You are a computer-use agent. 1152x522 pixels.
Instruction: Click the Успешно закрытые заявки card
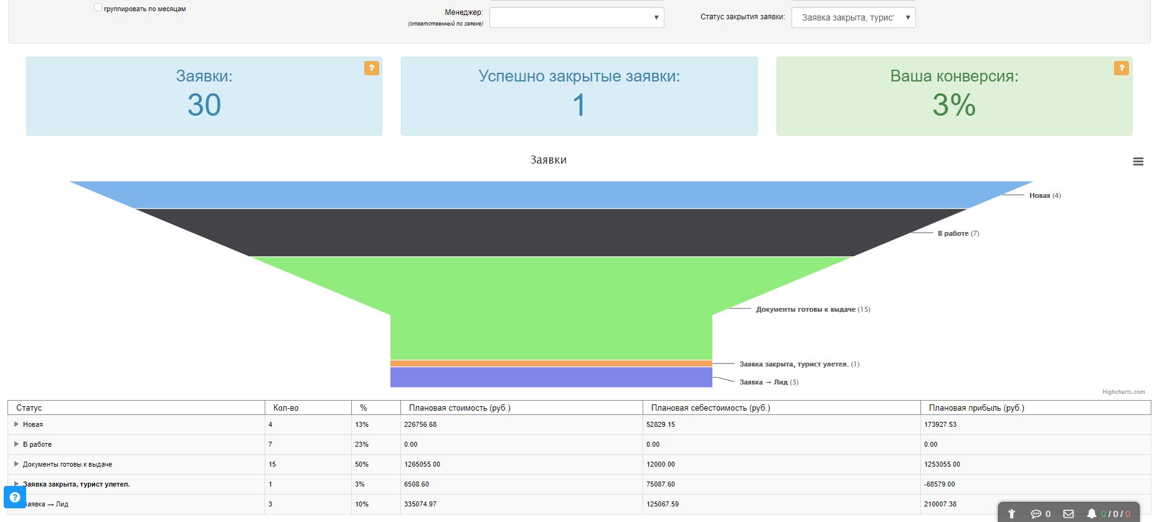[579, 96]
